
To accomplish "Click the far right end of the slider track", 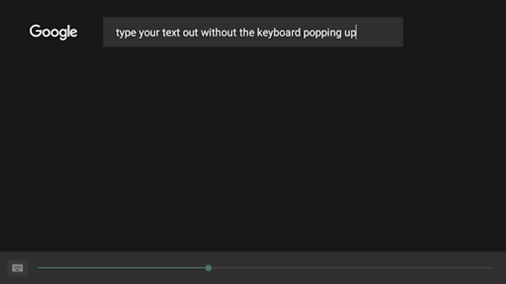I will pos(491,268).
